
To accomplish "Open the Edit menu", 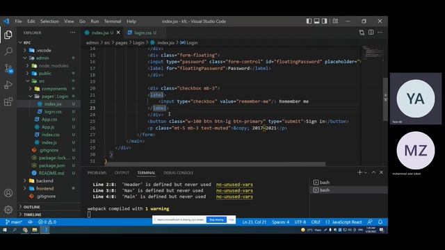I will 31,22.
